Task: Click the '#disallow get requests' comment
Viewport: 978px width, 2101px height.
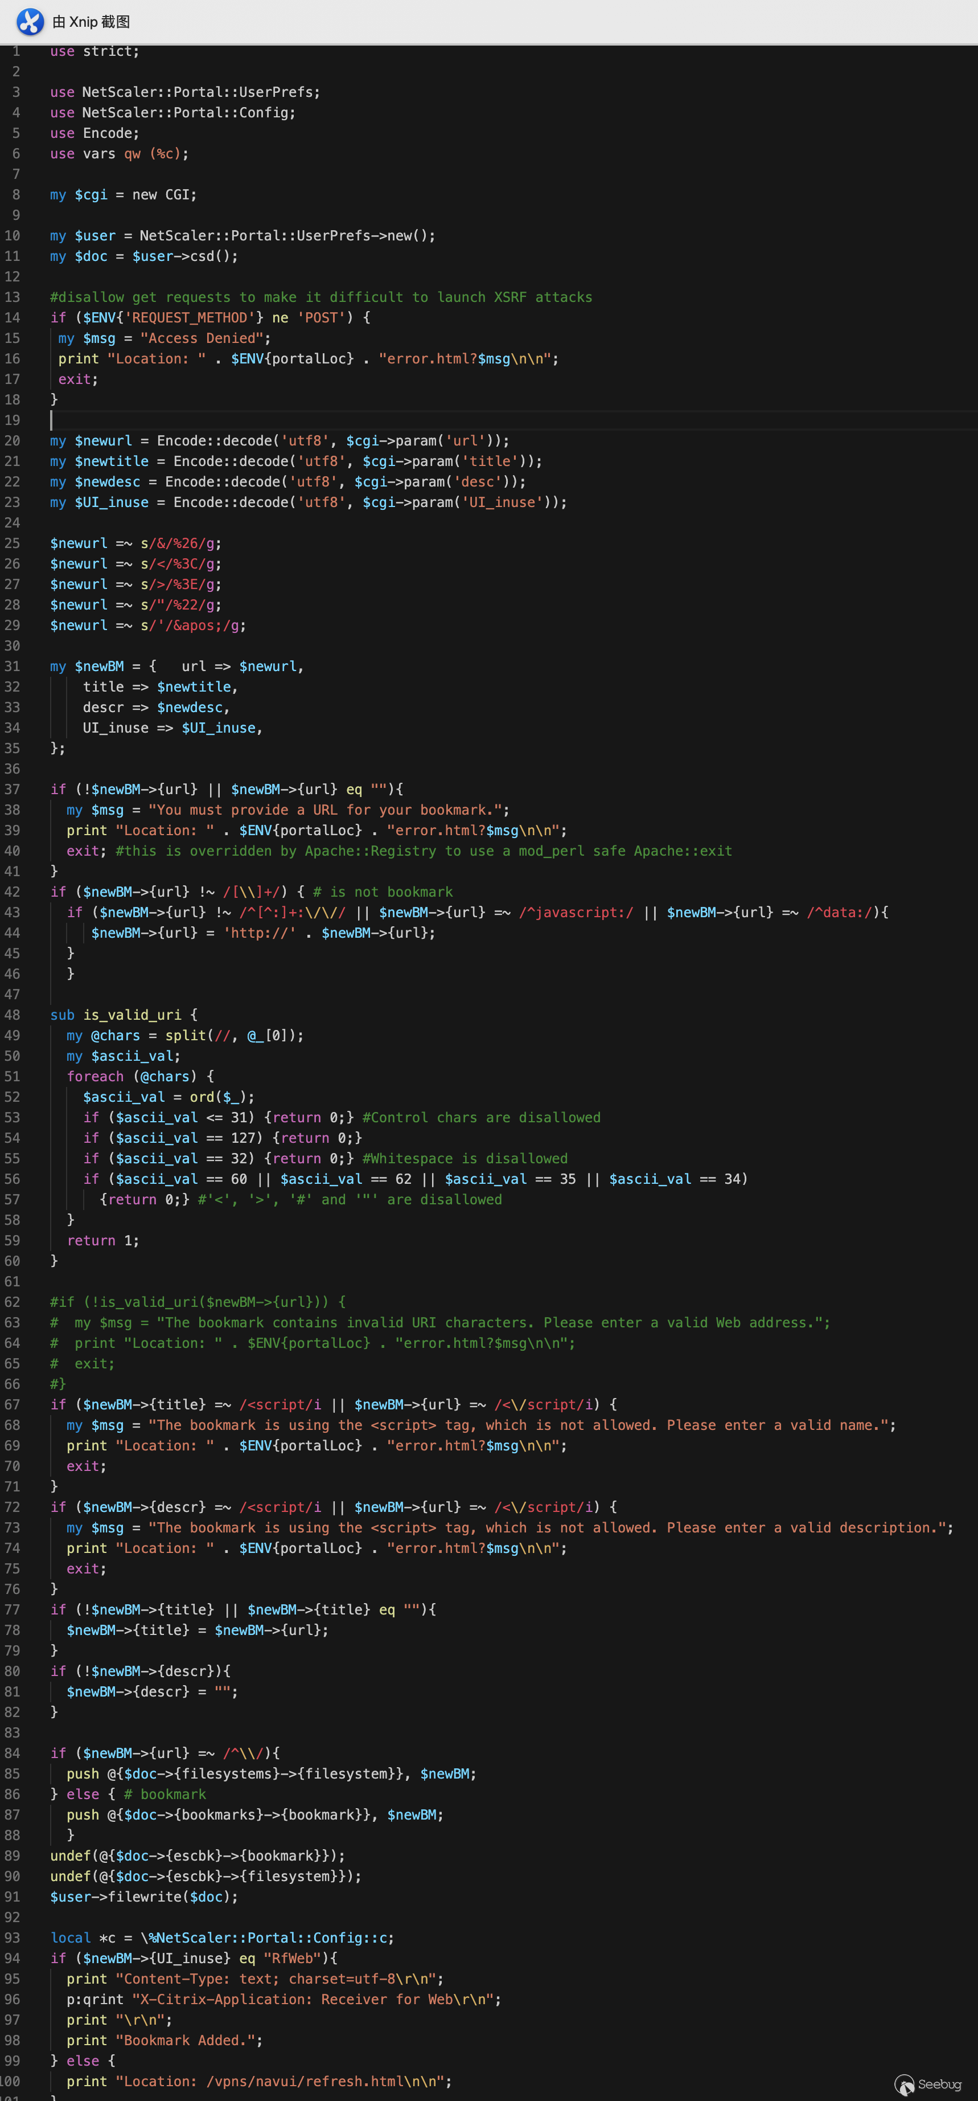Action: coord(321,297)
